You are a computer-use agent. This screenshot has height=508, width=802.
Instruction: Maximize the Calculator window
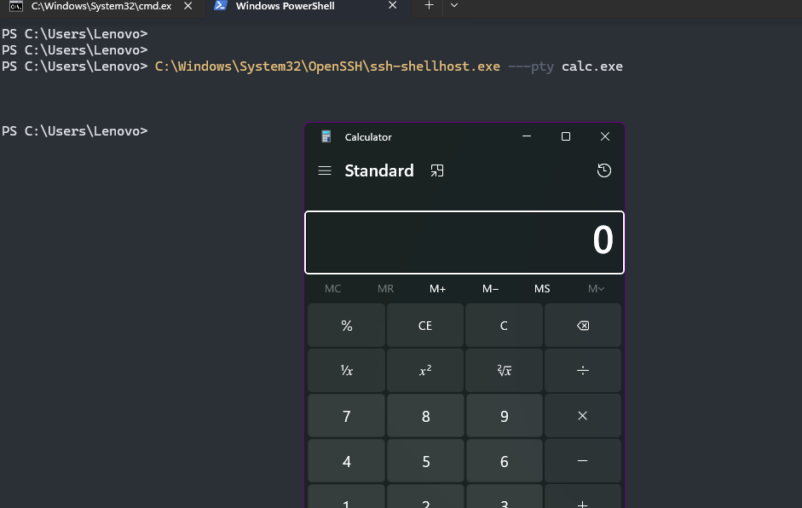tap(566, 136)
